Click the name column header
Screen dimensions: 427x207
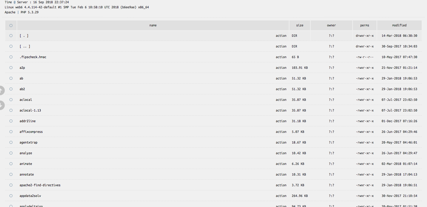tap(153, 26)
